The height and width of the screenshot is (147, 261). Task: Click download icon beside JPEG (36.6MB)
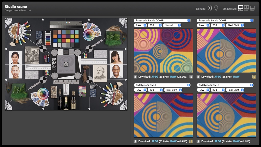point(198,77)
